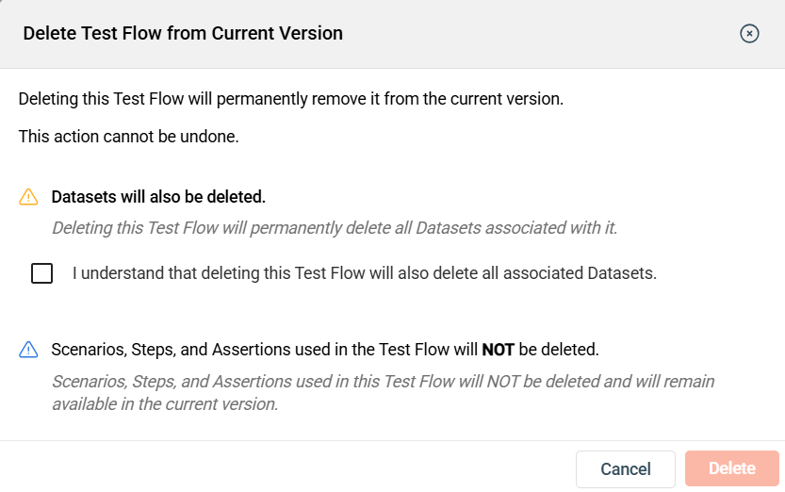This screenshot has height=492, width=785.
Task: Click the yellow warning triangle icon
Action: pyautogui.click(x=28, y=197)
